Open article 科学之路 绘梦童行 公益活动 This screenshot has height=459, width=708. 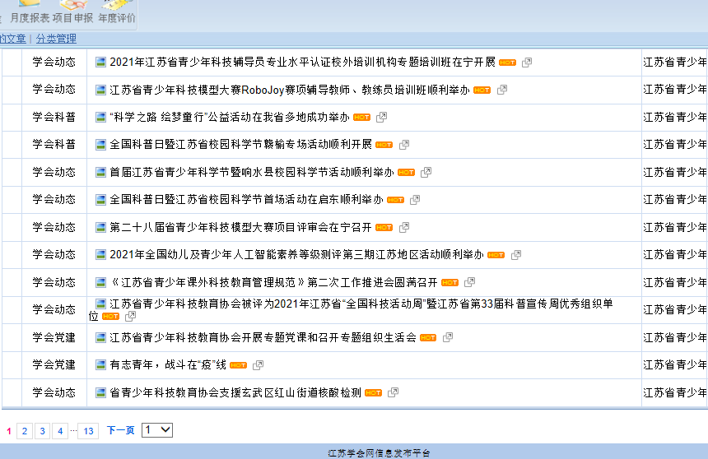(x=230, y=118)
